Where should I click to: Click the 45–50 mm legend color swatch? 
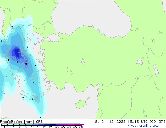click(x=77, y=125)
